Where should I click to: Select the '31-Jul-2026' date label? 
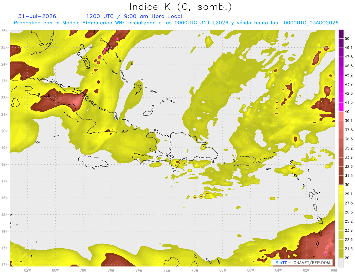point(37,16)
